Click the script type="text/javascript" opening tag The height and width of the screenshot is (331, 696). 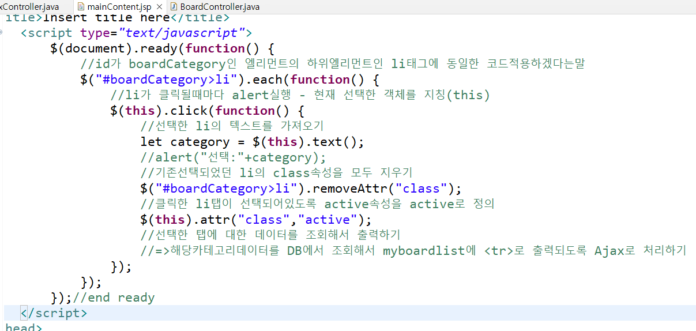[136, 33]
